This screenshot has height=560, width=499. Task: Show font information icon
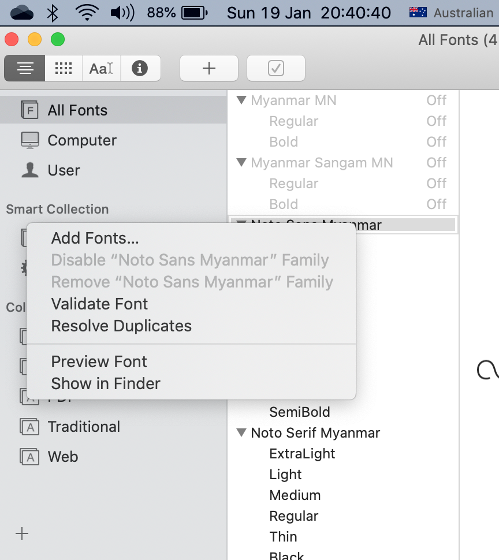pyautogui.click(x=139, y=69)
